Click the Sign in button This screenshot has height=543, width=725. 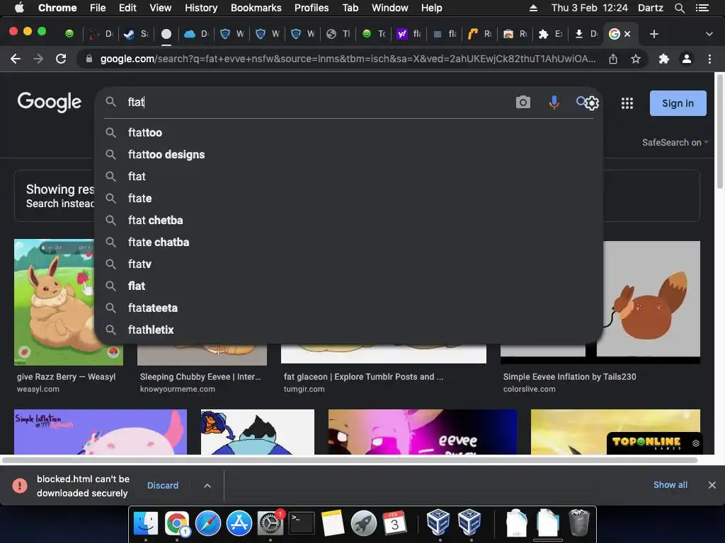pos(678,103)
